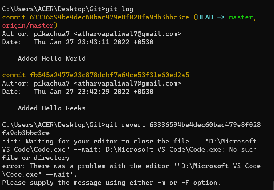Click the second commit hash fb545a2477e23c

(109, 75)
